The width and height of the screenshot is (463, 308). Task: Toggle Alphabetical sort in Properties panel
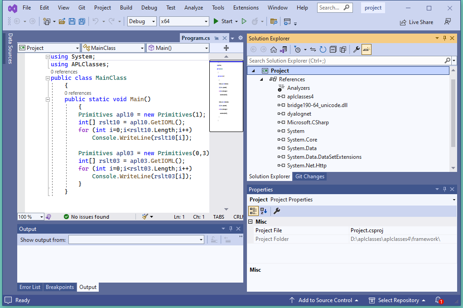(x=264, y=211)
